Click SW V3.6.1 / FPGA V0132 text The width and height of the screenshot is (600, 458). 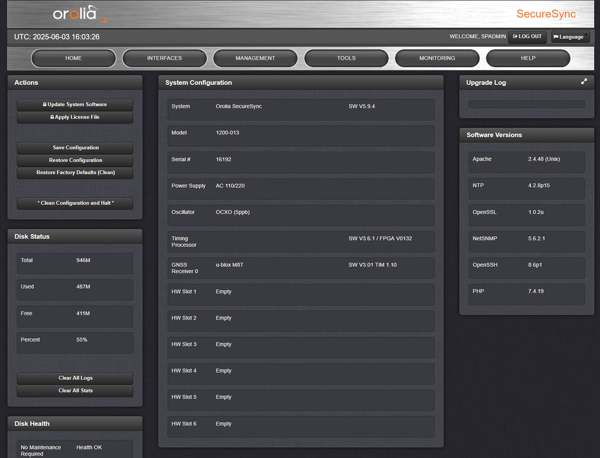(380, 238)
